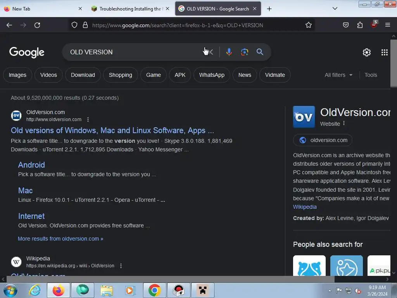397x298 pixels.
Task: Filter results by Images
Action: (17, 75)
